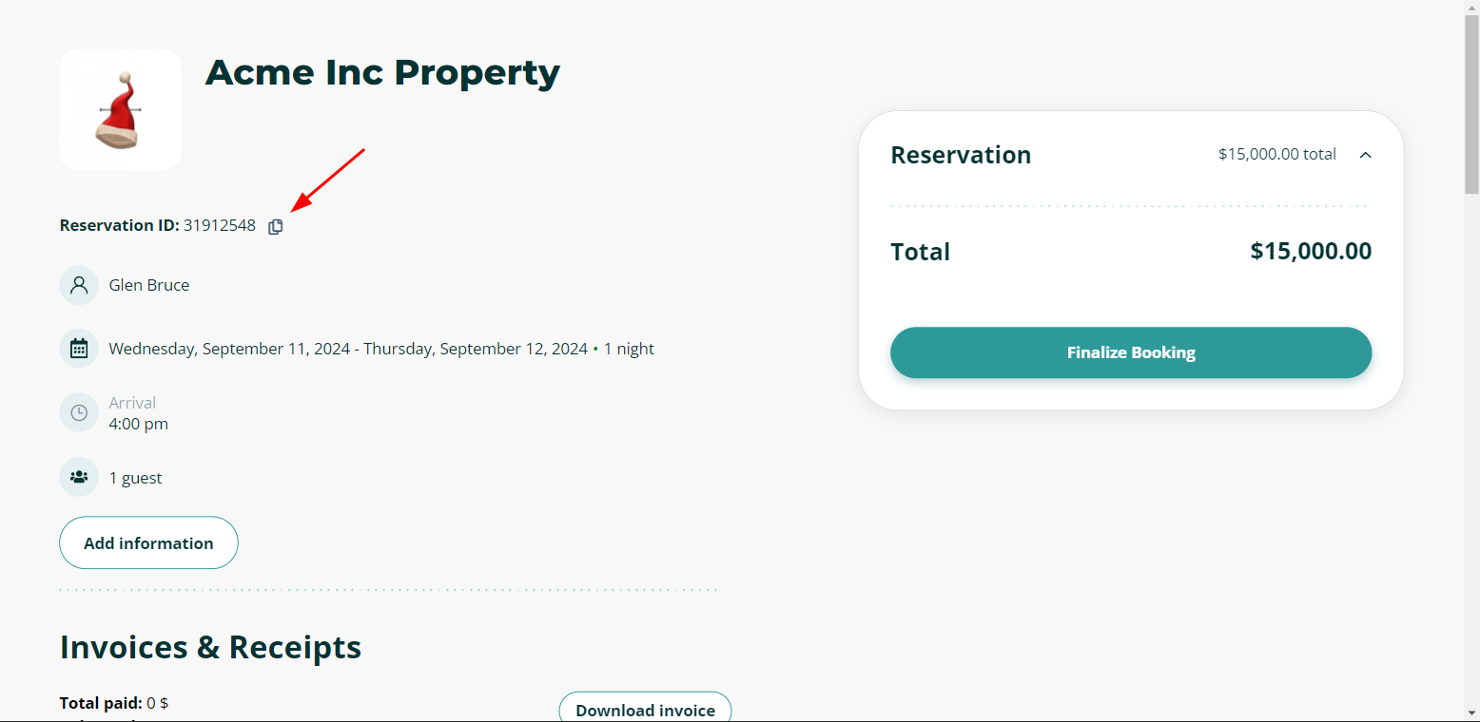Image resolution: width=1480 pixels, height=722 pixels.
Task: Select the guest name Glen Bruce
Action: pyautogui.click(x=148, y=284)
